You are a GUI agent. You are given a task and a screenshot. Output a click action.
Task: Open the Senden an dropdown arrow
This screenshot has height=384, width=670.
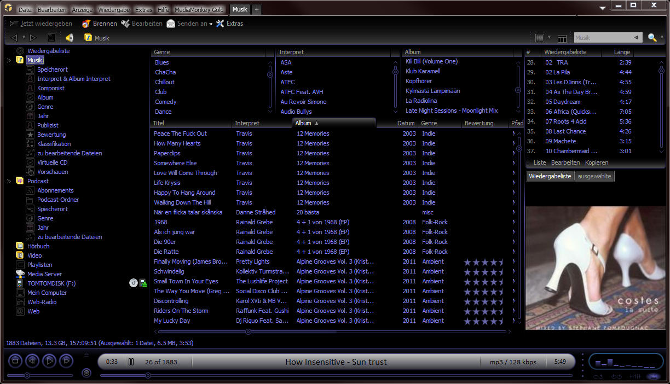tap(211, 24)
